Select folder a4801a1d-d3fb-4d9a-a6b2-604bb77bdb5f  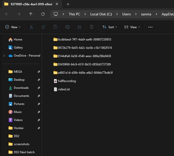[x=83, y=73]
